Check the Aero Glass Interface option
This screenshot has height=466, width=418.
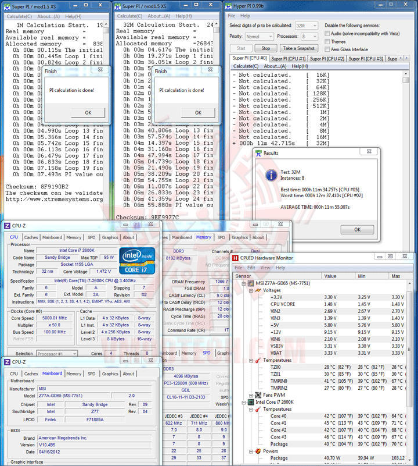tap(327, 49)
